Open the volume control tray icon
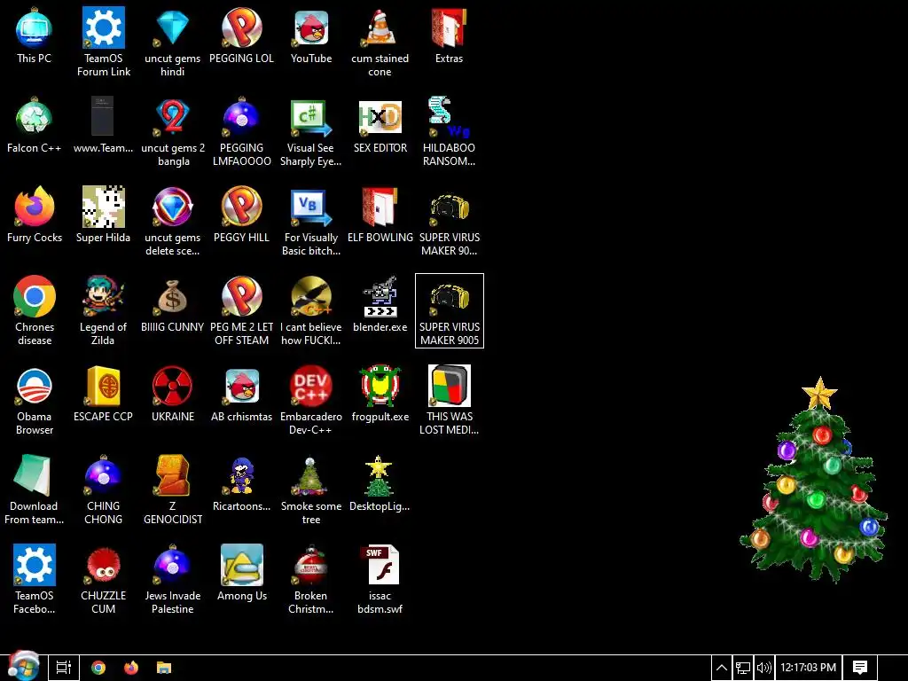Viewport: 908px width, 681px height. point(763,668)
